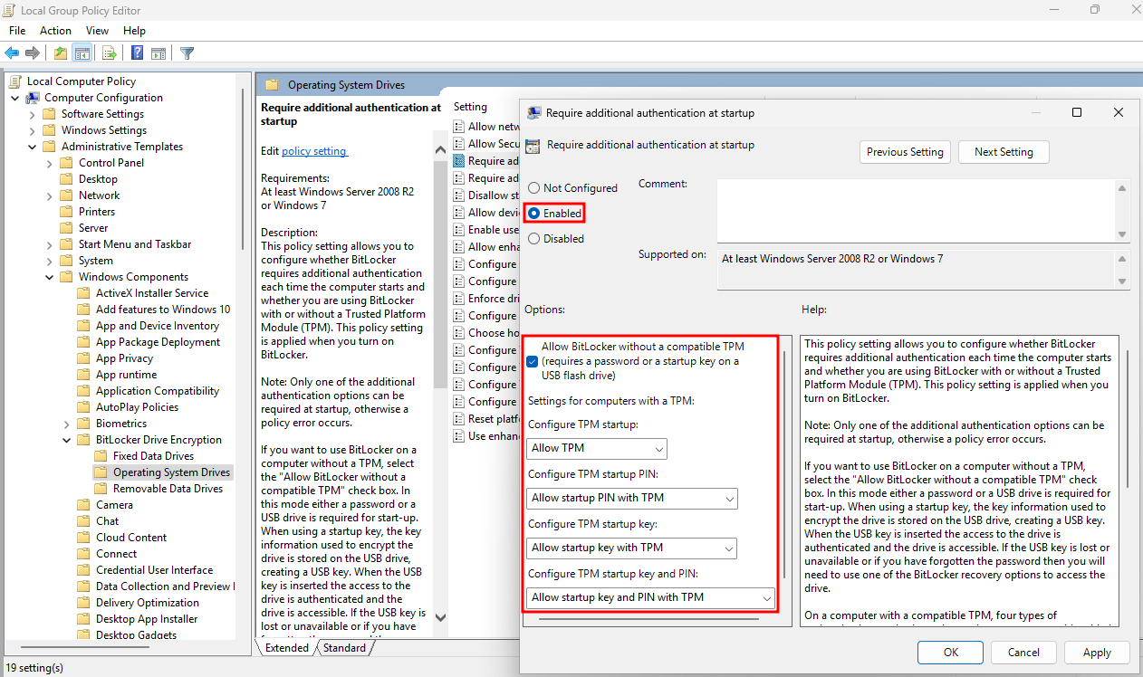Viewport: 1143px width, 677px height.
Task: Select the Not Configured radio button
Action: click(x=533, y=188)
